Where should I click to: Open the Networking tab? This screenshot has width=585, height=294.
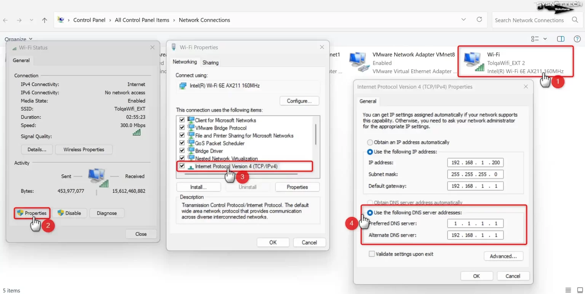(185, 62)
